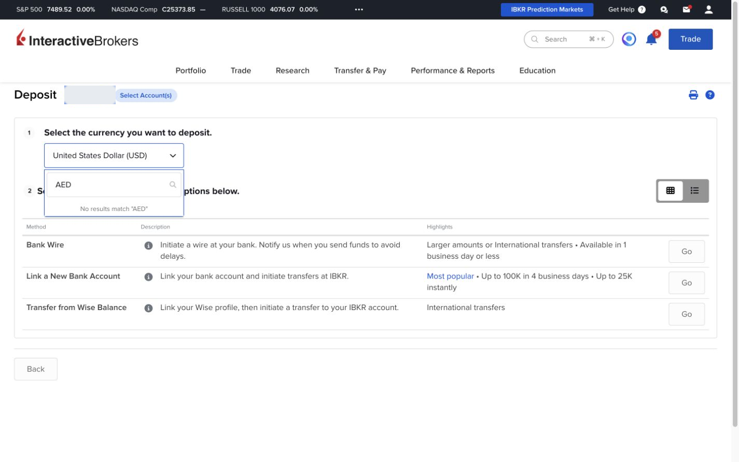
Task: Open IBKR Prediction Markets
Action: [547, 9]
